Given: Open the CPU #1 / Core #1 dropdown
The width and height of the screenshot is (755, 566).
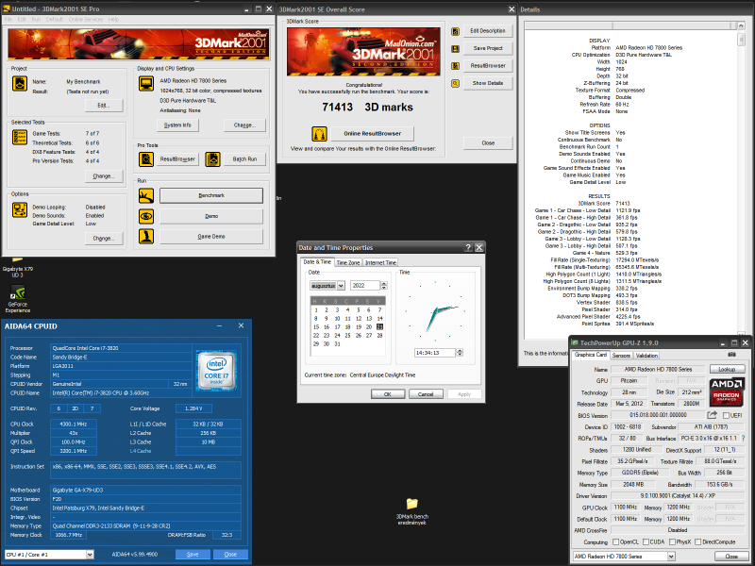Looking at the screenshot, I should click(x=90, y=555).
